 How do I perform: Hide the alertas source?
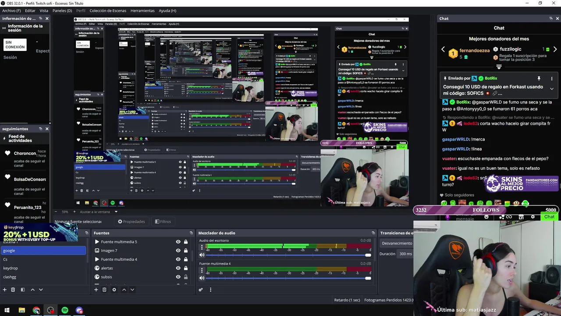178,268
